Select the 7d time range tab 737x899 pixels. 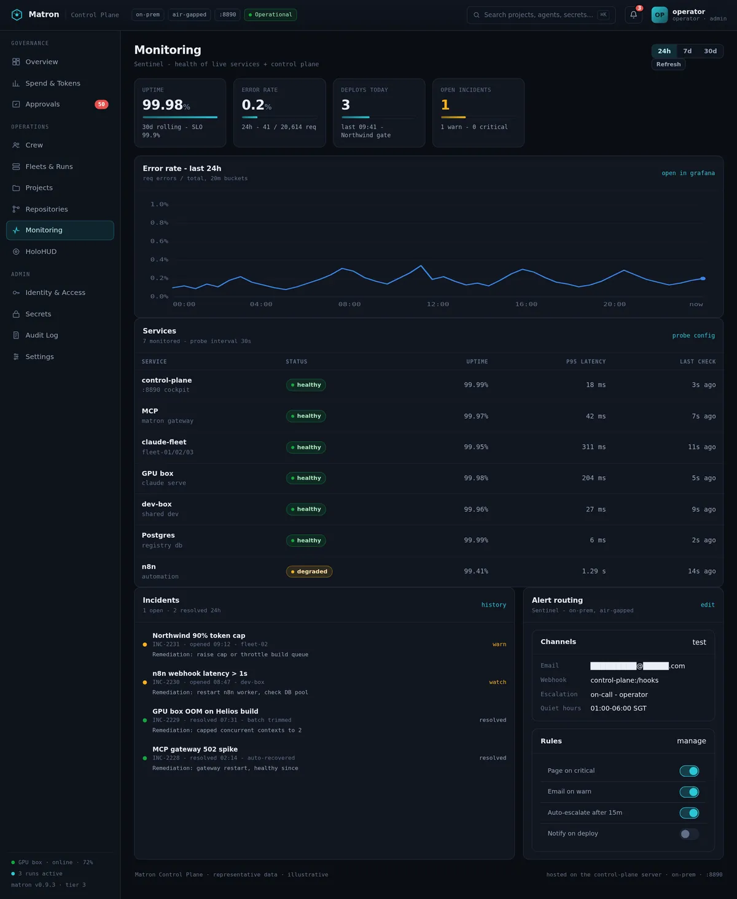pyautogui.click(x=687, y=51)
